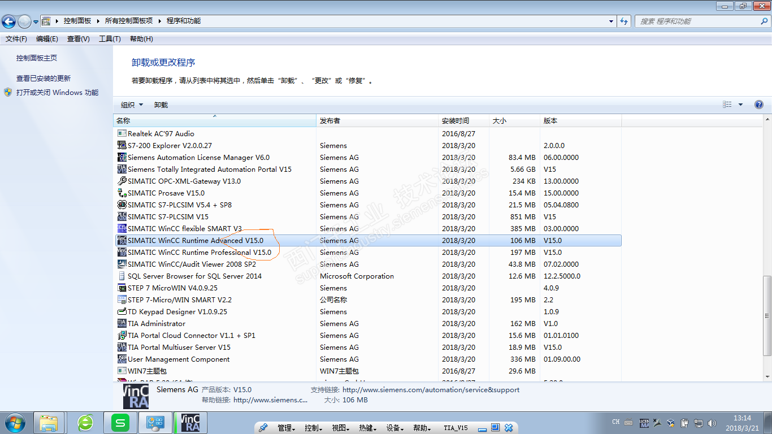This screenshot has width=772, height=434.
Task: Click the Microsoft Corporation publisher cell
Action: tap(357, 276)
